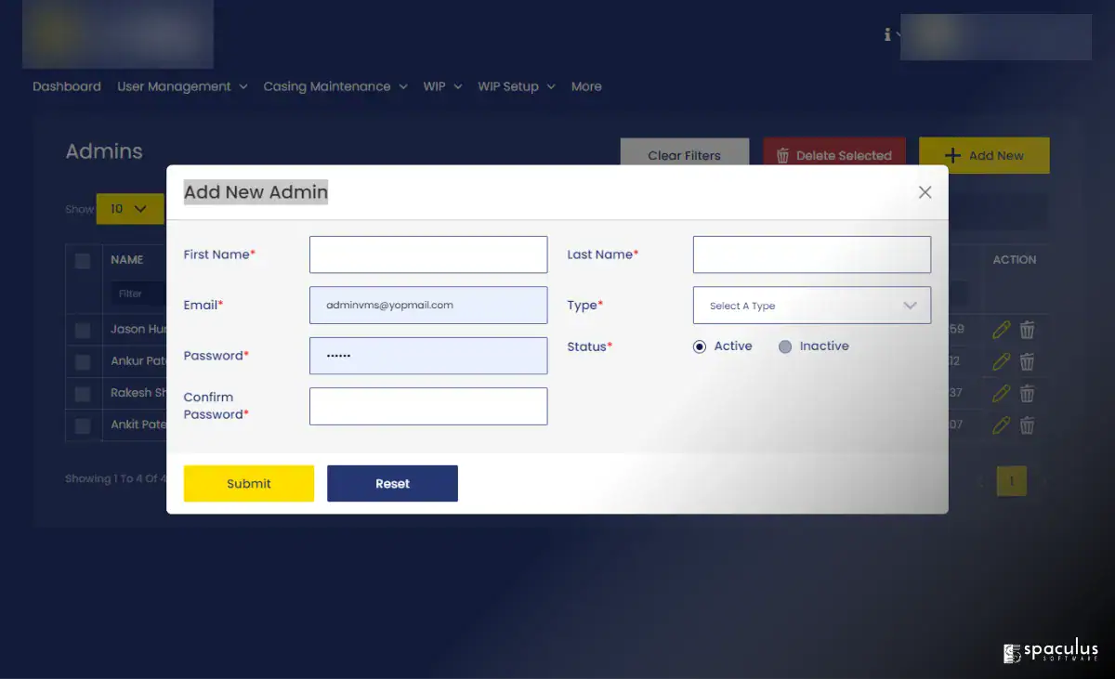This screenshot has width=1115, height=679.
Task: Focus the Email field with adminvms@yopmail.com
Action: pyautogui.click(x=428, y=305)
